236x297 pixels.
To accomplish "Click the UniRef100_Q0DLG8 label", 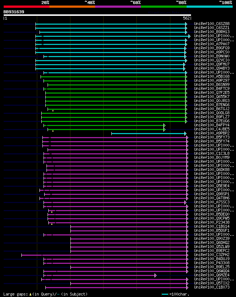I will tap(212, 113).
